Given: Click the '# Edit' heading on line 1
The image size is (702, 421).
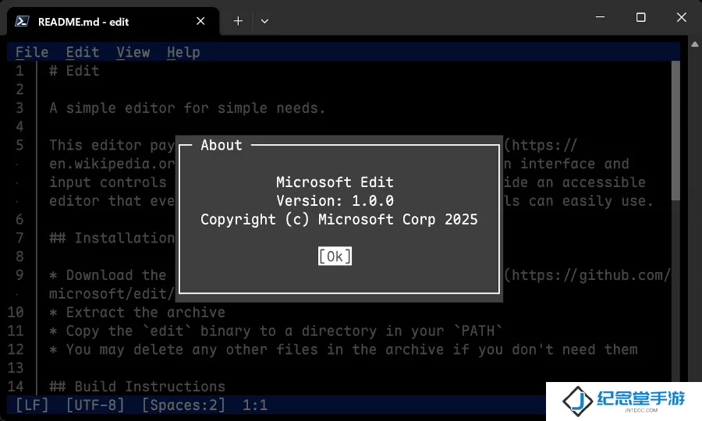Looking at the screenshot, I should tap(74, 71).
